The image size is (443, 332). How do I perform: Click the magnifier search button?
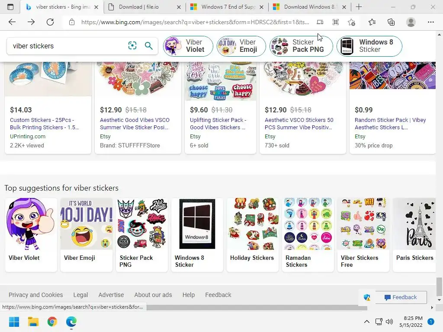tap(149, 45)
